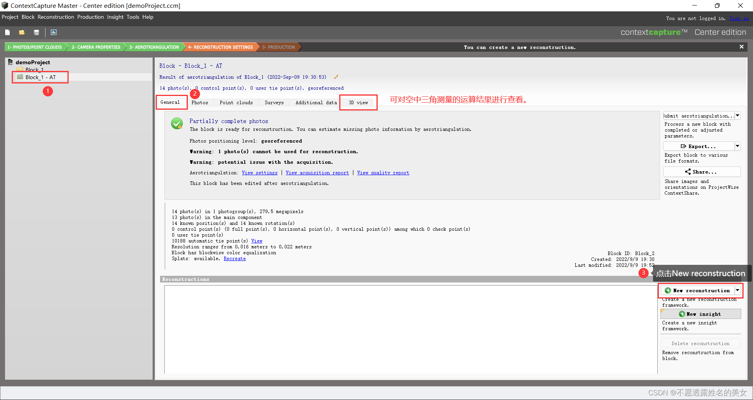Switch to the Surveys tab

274,103
